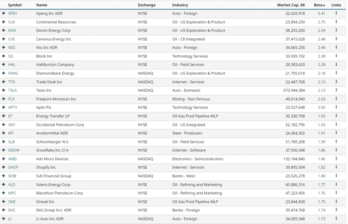Expand the Links options for Devon Energy Corp
The width and height of the screenshot is (348, 224).
pyautogui.click(x=336, y=31)
